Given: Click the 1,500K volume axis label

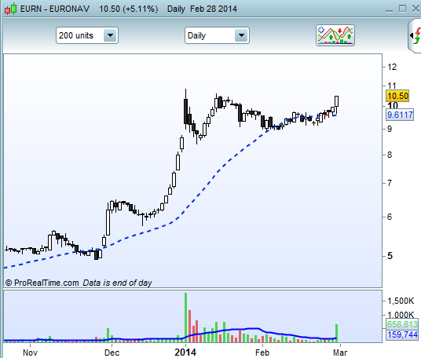Looking at the screenshot, I should [x=401, y=301].
